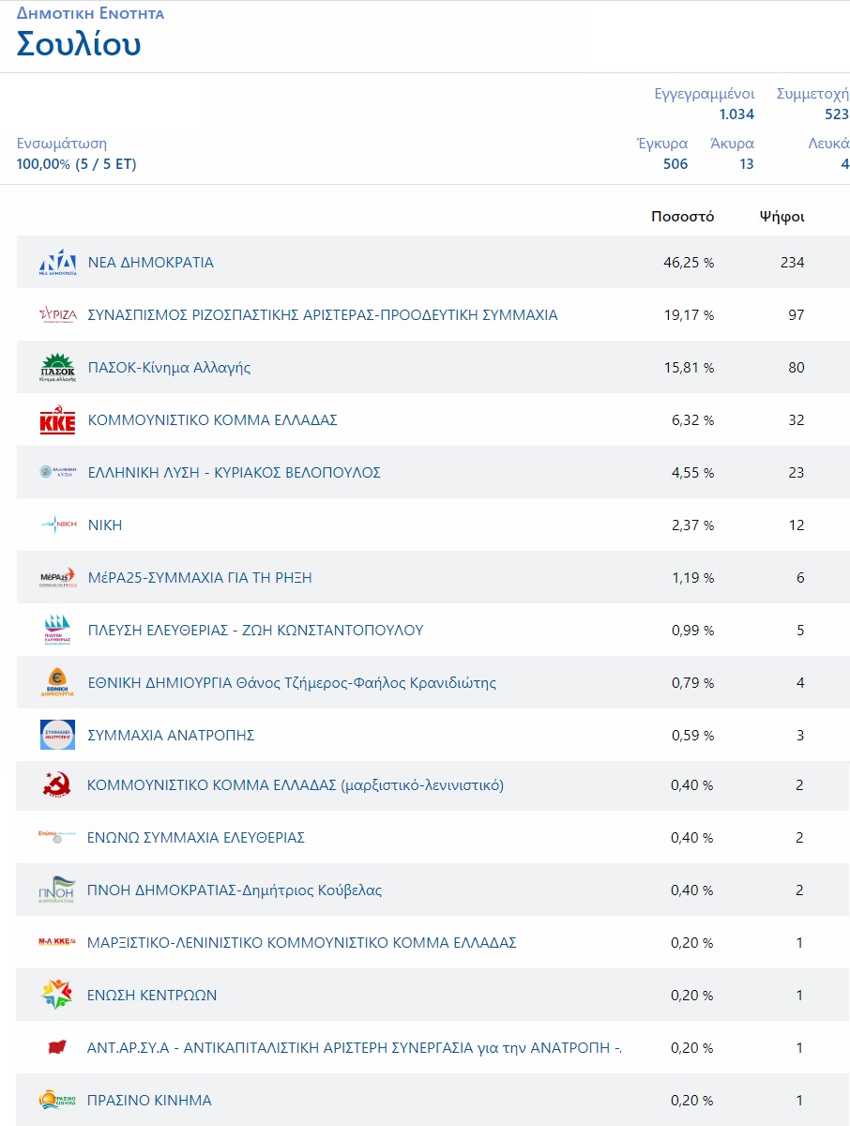This screenshot has height=1126, width=850.
Task: Click the 2,37 % percentage
Action: [692, 525]
